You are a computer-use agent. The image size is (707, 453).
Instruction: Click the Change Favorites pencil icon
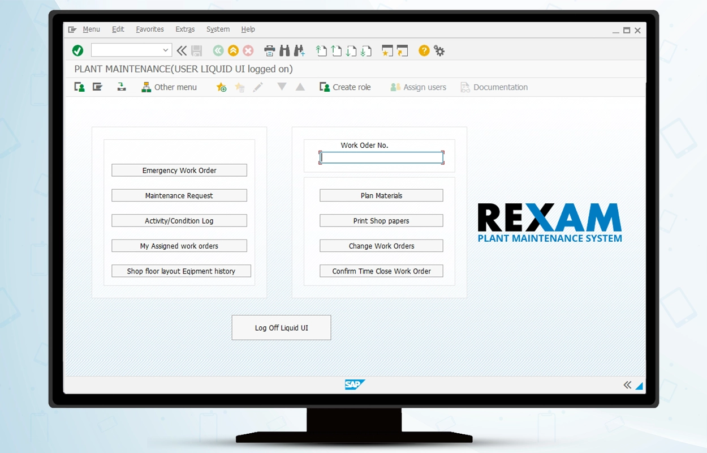258,87
